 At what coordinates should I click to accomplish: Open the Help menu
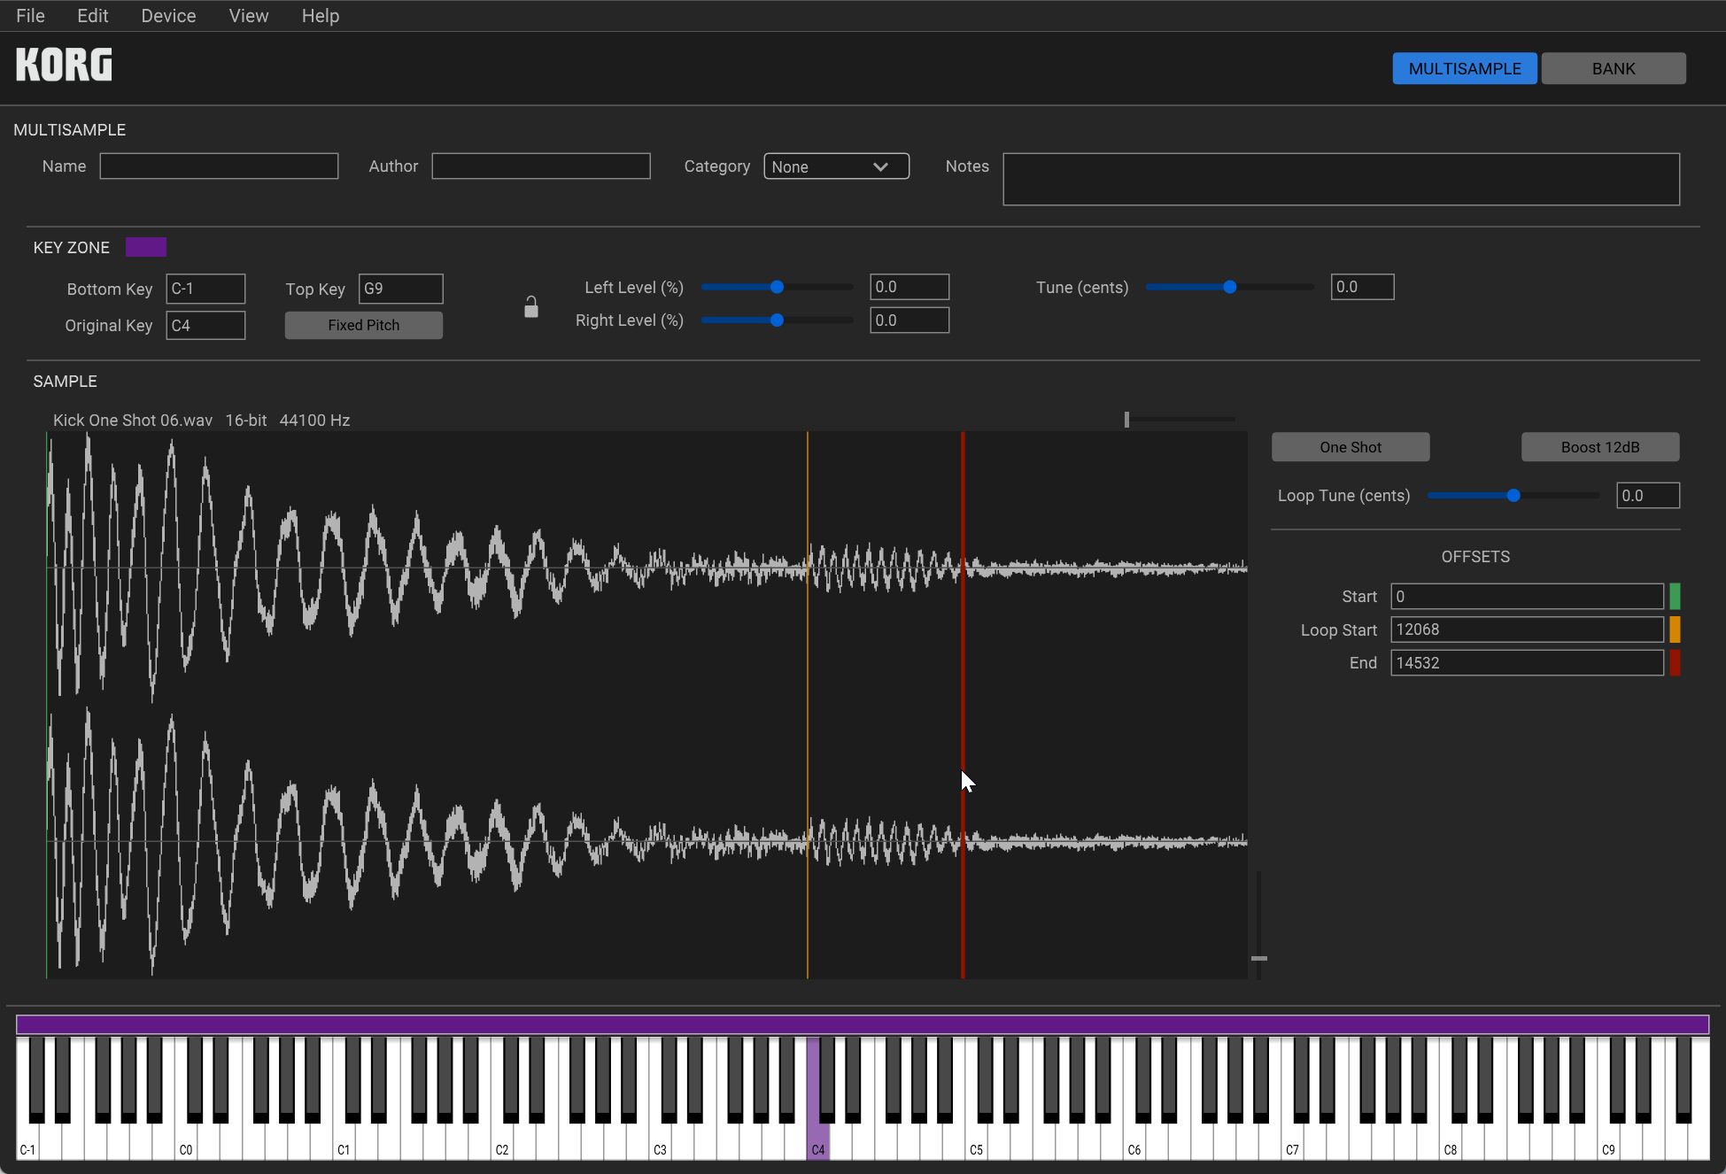[321, 16]
